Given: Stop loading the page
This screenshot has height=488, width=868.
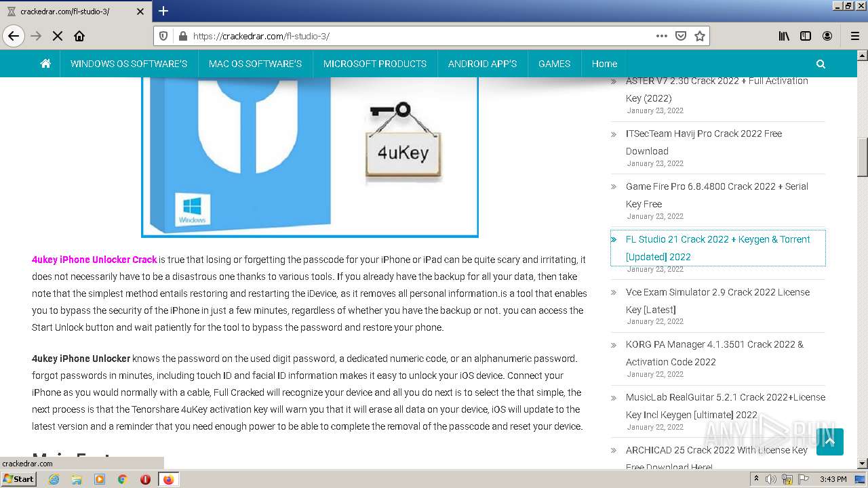Looking at the screenshot, I should point(58,36).
